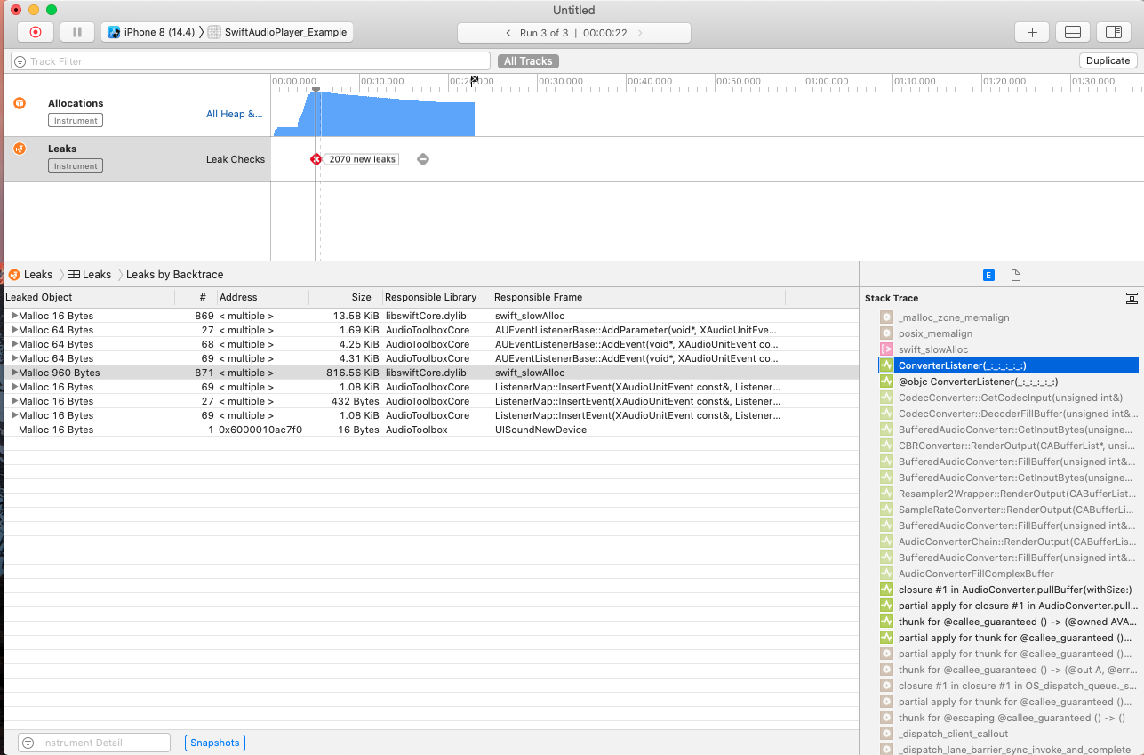Click the gray leak check diamond marker

pos(423,159)
